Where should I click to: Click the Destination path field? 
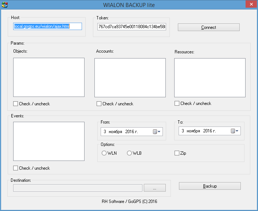coord(78,188)
